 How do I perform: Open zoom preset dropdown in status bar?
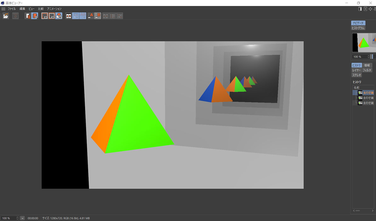click(22, 218)
